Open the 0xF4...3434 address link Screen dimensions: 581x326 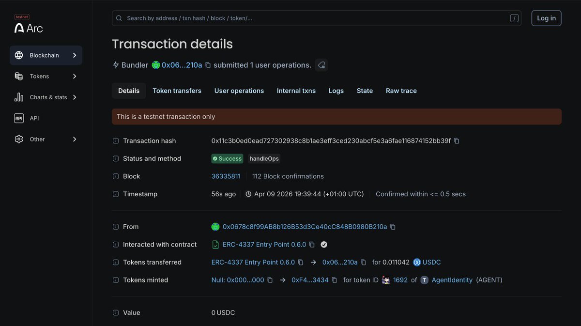click(x=310, y=280)
